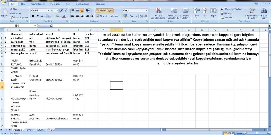This screenshot has width=271, height=135.
Task: Open the Veri ribbon tab
Action: point(68,4)
